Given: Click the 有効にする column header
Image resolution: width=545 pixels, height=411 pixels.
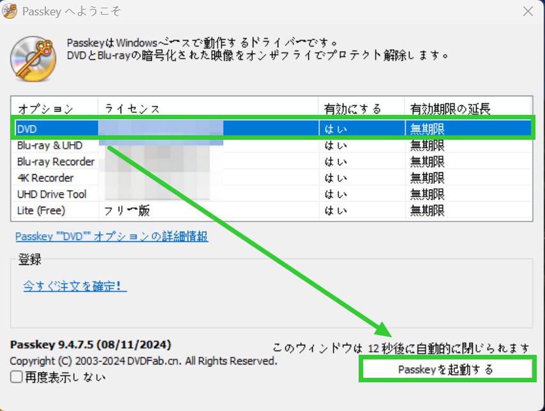Looking at the screenshot, I should click(x=361, y=108).
